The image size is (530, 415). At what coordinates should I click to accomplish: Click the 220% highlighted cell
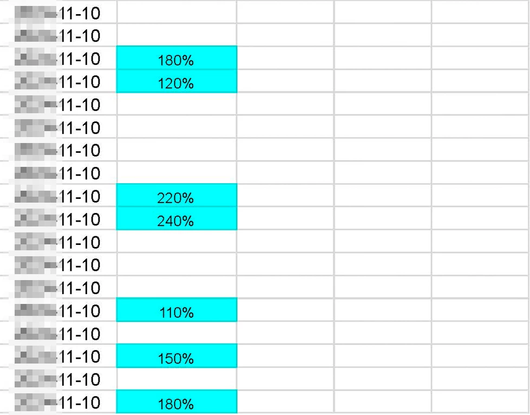pos(176,195)
